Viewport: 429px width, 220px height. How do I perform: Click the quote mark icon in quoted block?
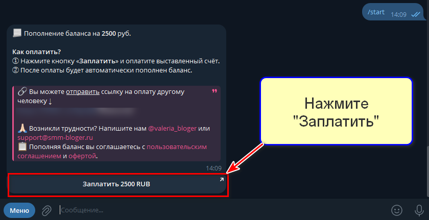(x=214, y=91)
